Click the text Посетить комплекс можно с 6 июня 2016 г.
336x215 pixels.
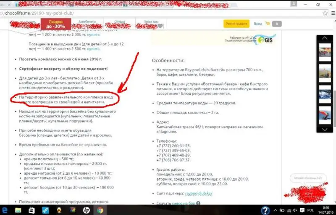tap(60, 59)
